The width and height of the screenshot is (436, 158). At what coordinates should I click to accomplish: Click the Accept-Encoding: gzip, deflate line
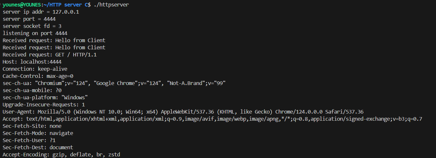[61, 154]
